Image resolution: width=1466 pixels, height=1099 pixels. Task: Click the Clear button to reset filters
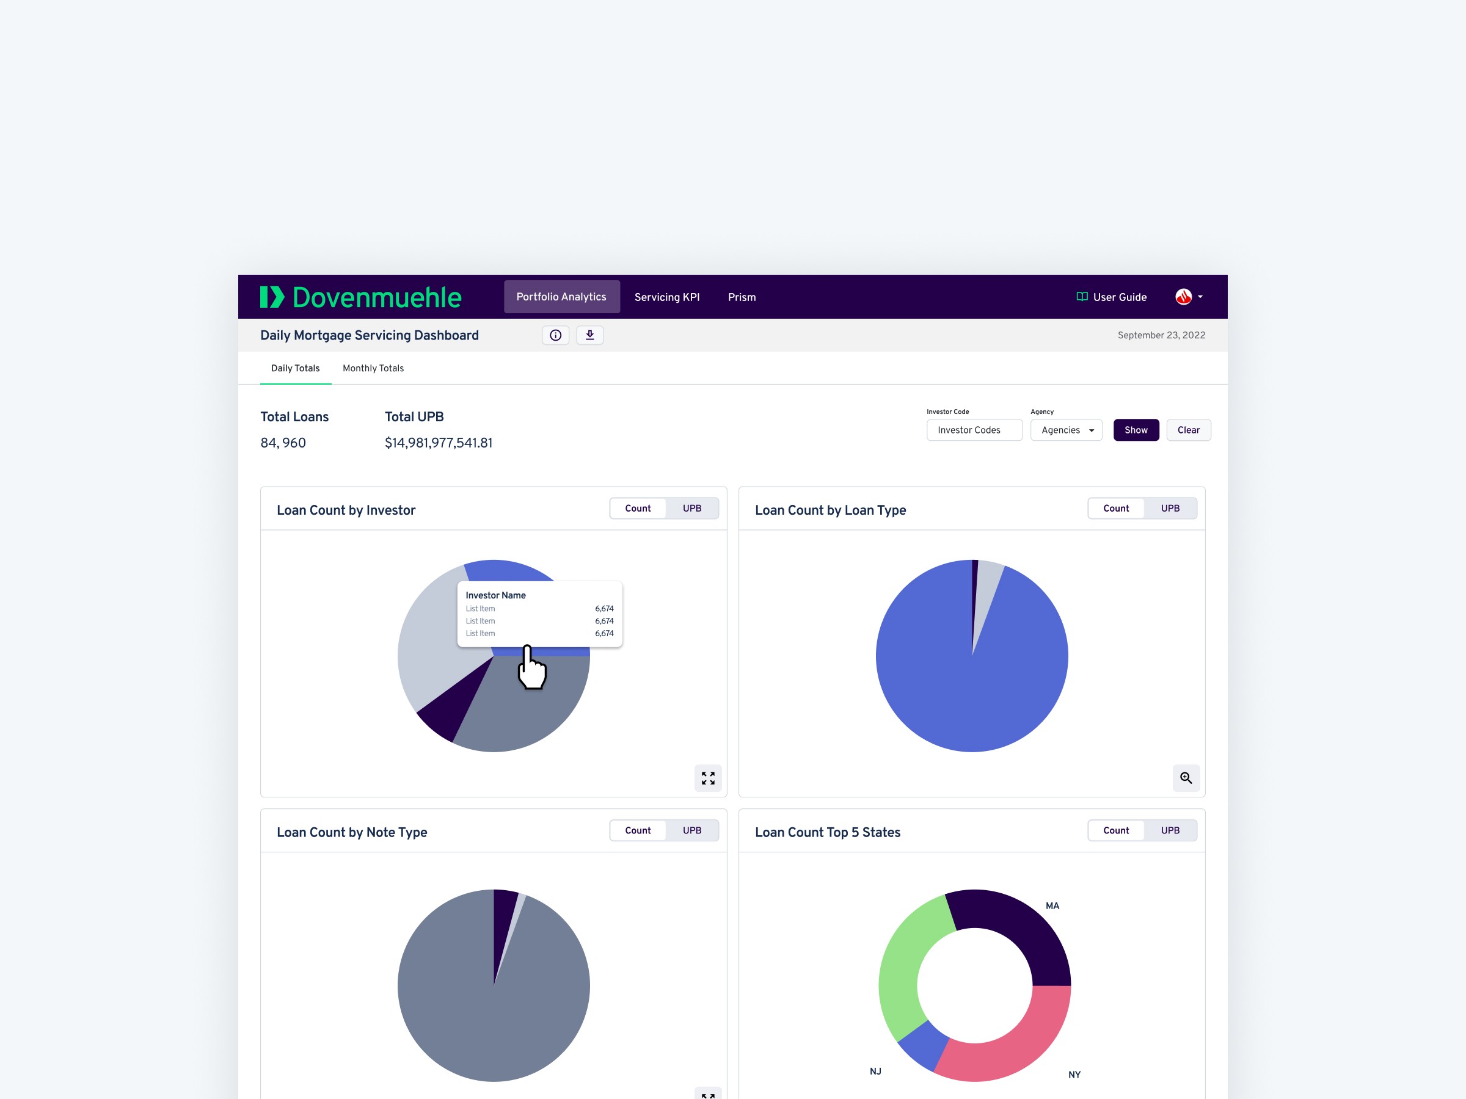pyautogui.click(x=1187, y=428)
